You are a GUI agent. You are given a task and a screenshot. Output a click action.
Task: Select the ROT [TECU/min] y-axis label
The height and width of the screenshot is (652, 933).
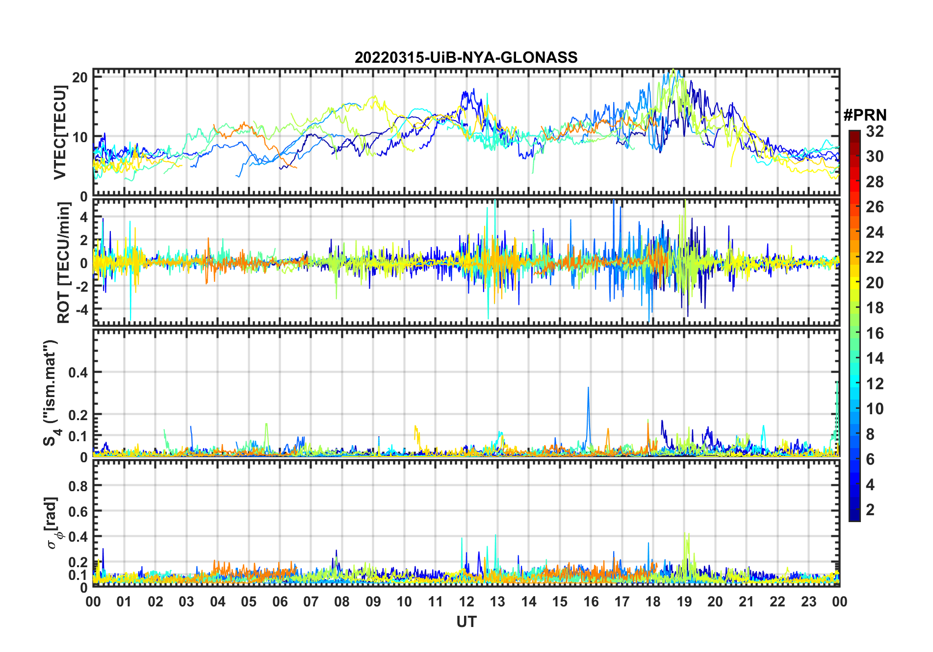tap(63, 263)
